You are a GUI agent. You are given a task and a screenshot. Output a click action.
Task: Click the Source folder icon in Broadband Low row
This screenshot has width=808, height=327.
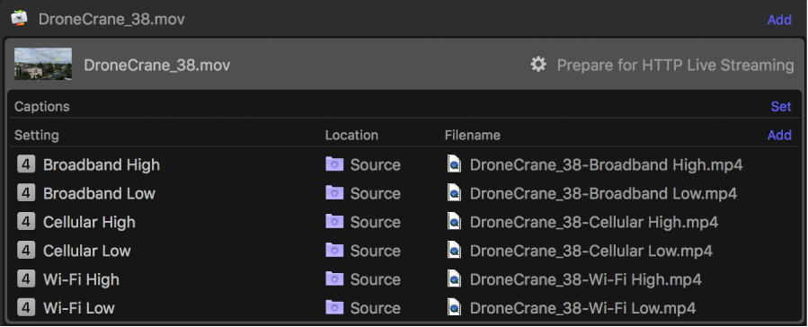(x=334, y=193)
